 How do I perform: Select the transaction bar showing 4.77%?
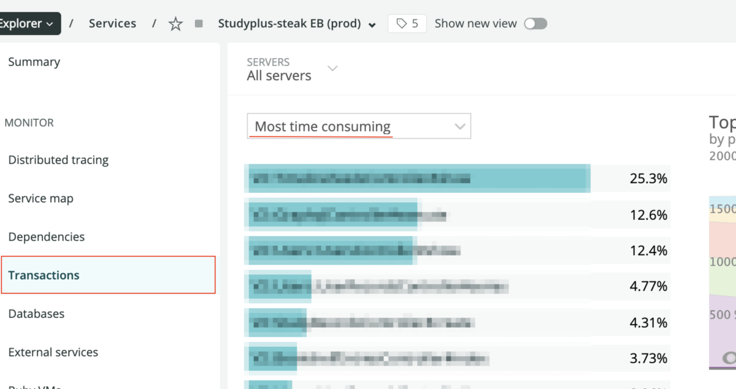coord(458,285)
